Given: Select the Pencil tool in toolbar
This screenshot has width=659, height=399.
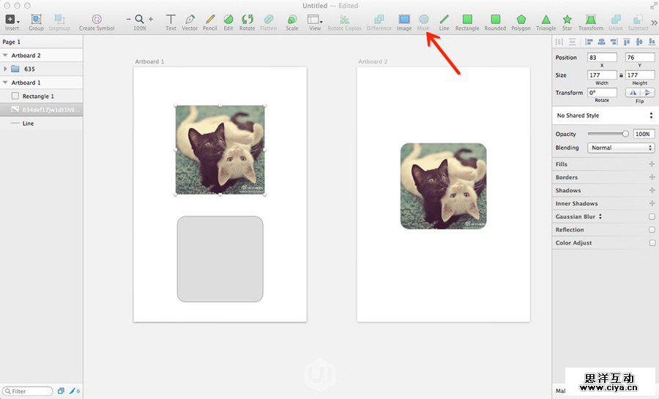Looking at the screenshot, I should coord(210,20).
